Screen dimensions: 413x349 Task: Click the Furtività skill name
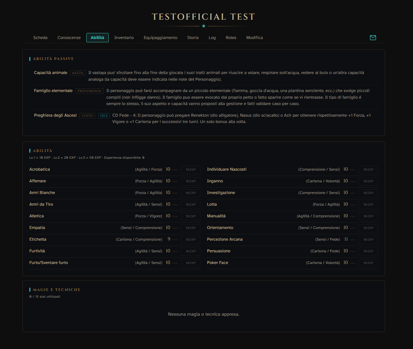[37, 251]
